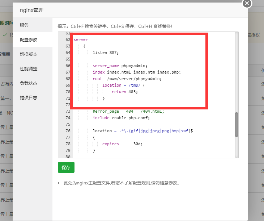Open the 性能调整 tab
The image size is (264, 221).
[33, 69]
